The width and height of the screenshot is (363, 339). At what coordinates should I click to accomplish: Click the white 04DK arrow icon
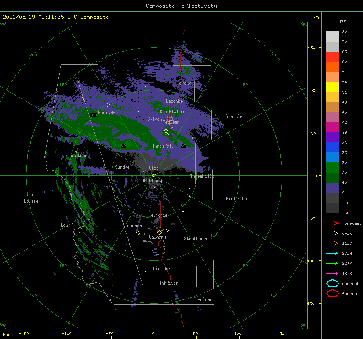[332, 233]
